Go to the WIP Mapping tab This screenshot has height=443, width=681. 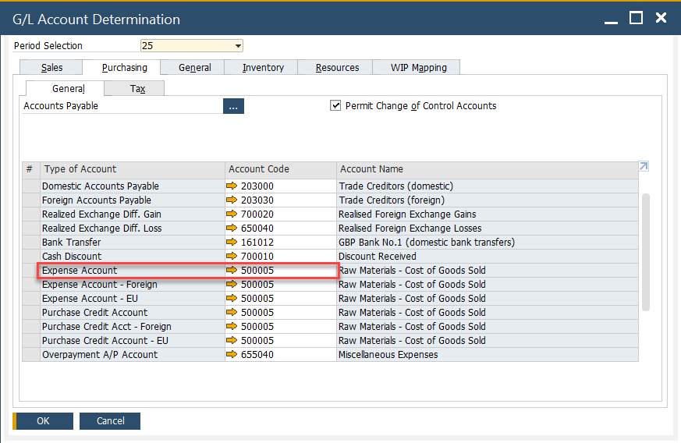click(x=418, y=68)
